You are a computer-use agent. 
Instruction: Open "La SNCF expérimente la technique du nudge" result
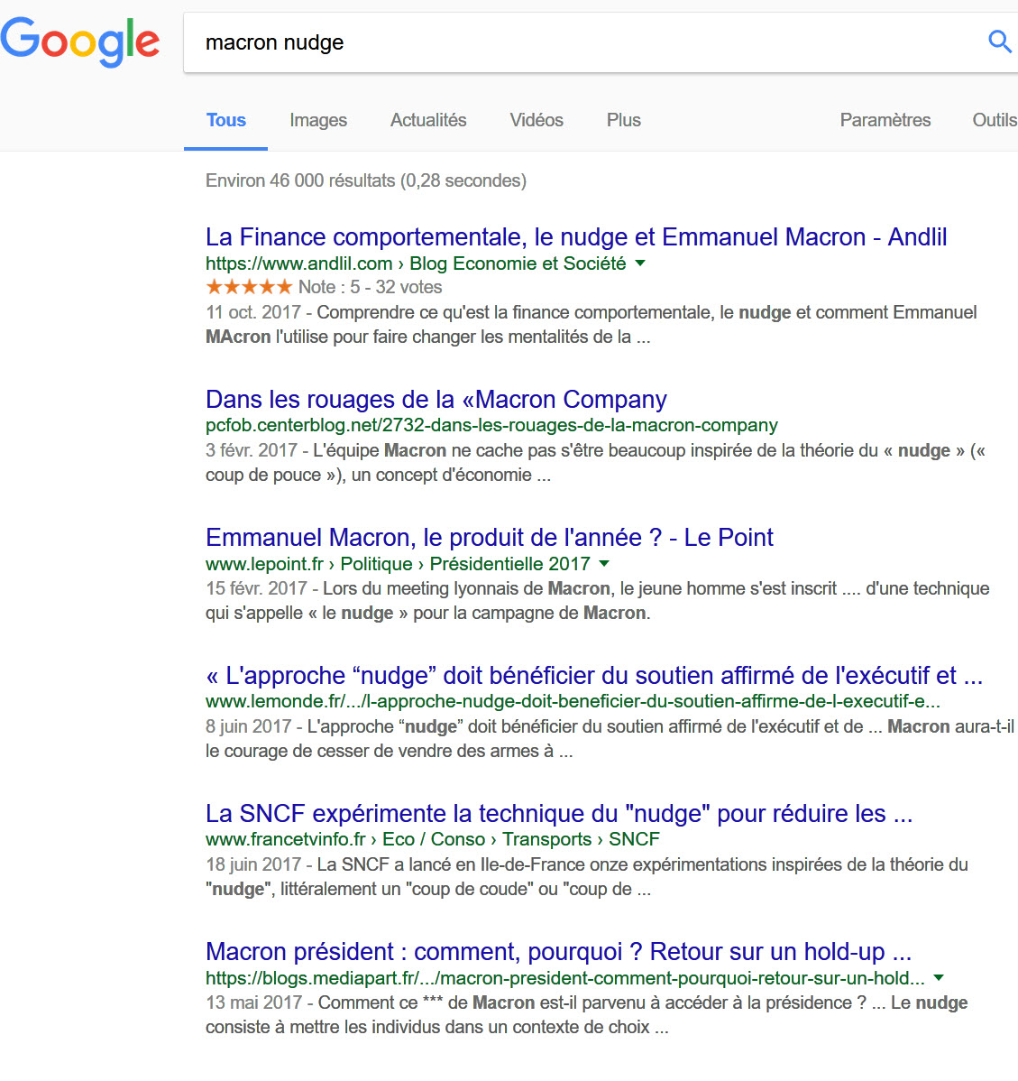tap(558, 814)
